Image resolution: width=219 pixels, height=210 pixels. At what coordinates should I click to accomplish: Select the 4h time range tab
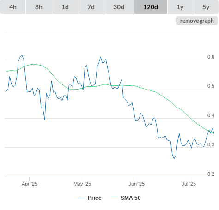(x=13, y=7)
